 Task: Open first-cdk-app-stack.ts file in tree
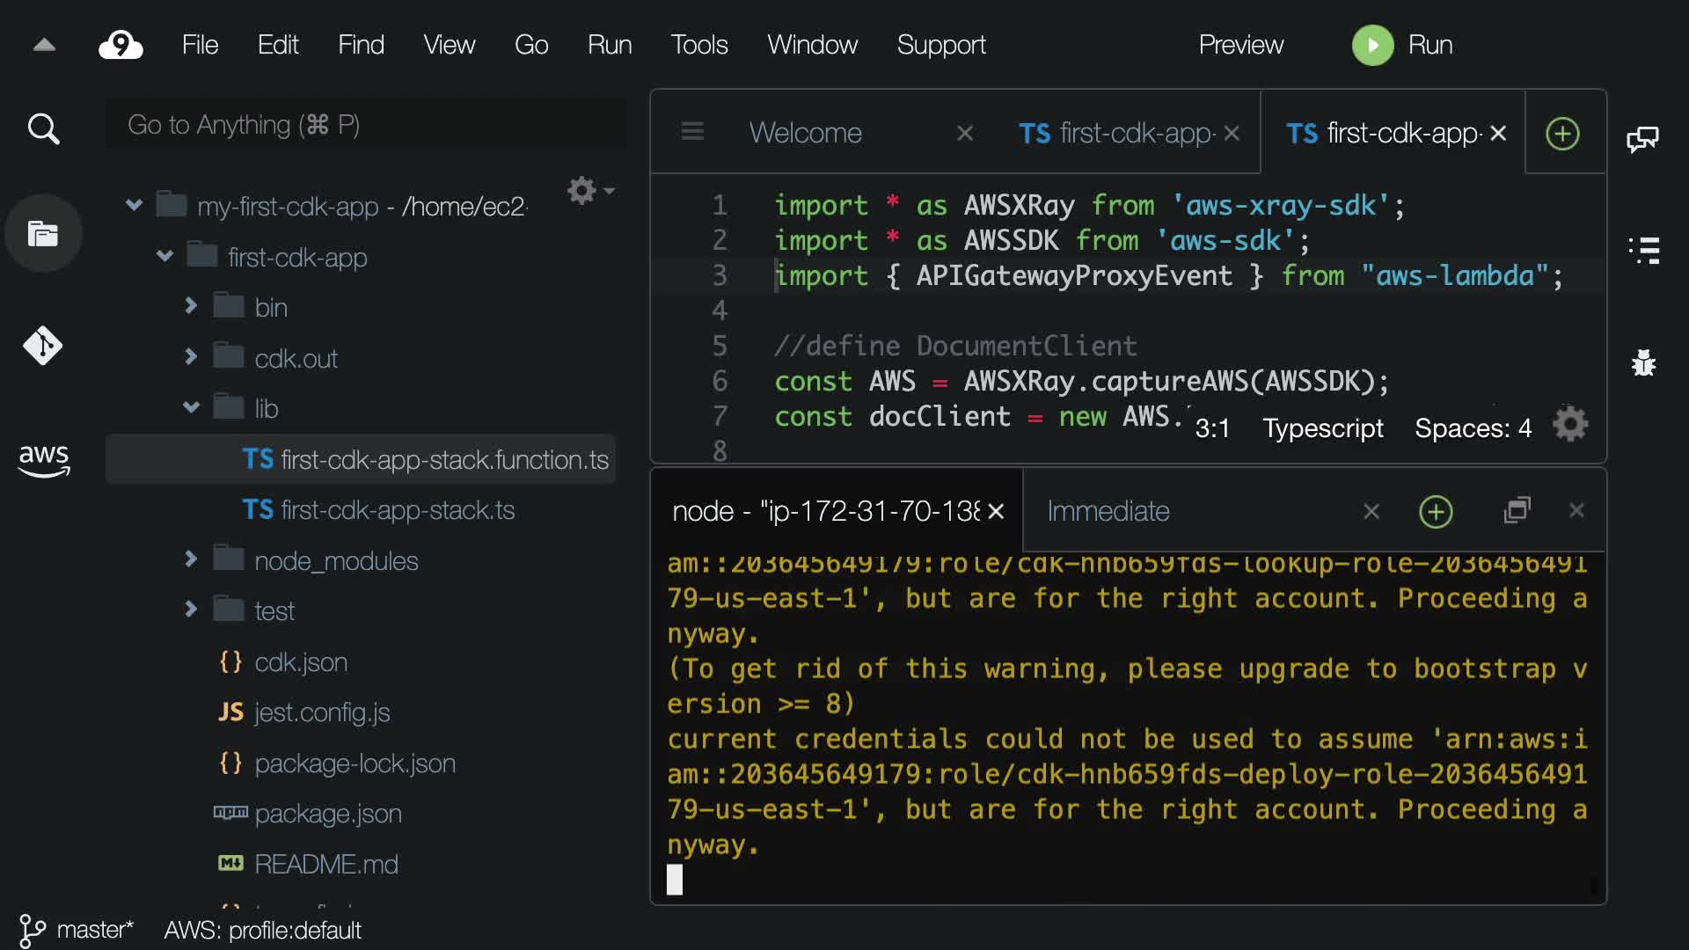[x=397, y=510]
